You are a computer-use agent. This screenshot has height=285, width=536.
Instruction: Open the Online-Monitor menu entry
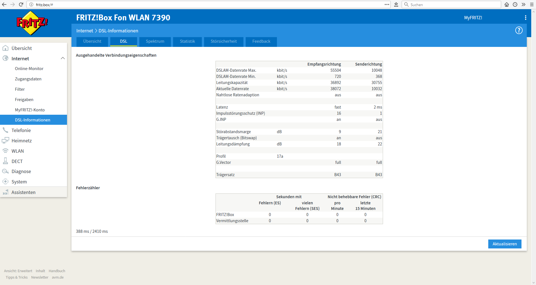click(29, 69)
